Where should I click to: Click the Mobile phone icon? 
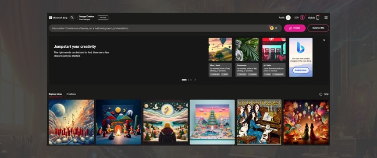318,18
